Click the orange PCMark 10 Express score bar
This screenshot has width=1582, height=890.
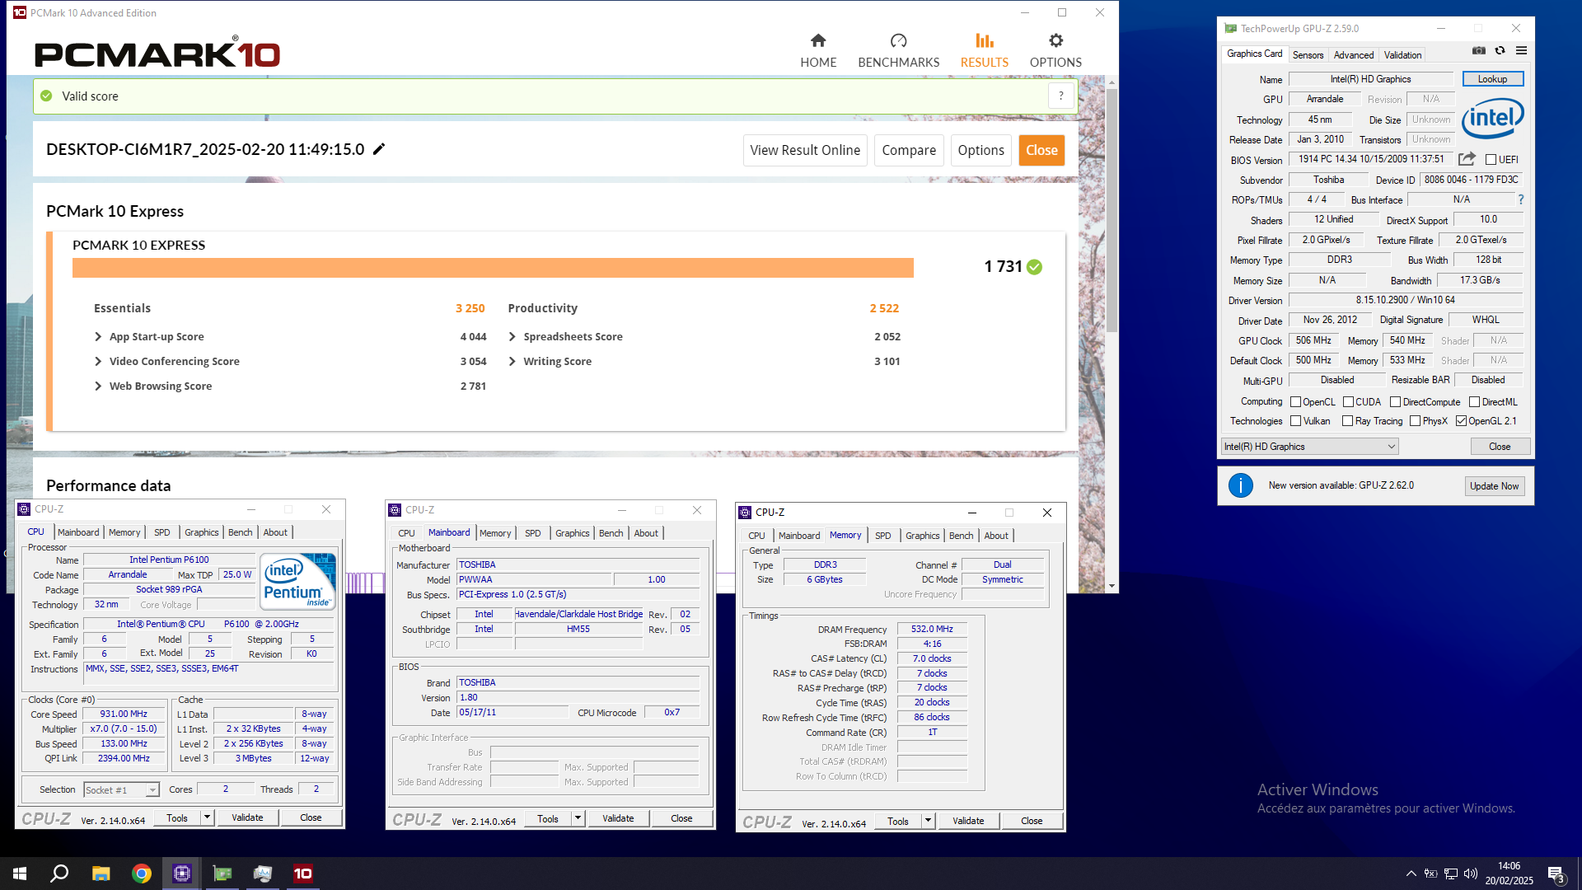[493, 268]
